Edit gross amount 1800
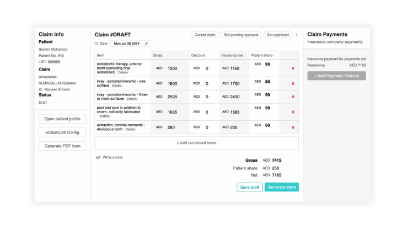This screenshot has height=229, width=407. coord(173,84)
